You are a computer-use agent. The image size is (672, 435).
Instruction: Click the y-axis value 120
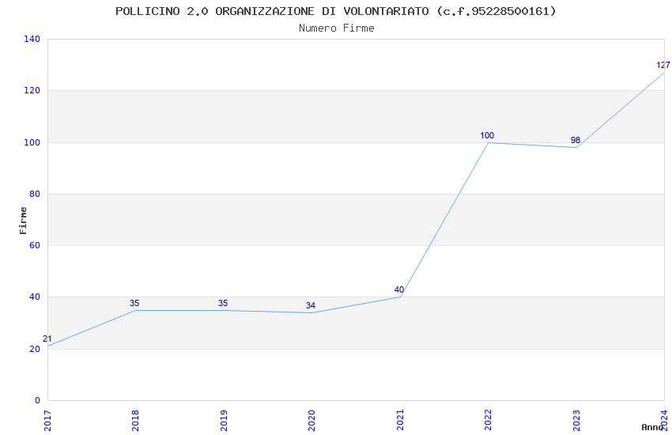(32, 90)
